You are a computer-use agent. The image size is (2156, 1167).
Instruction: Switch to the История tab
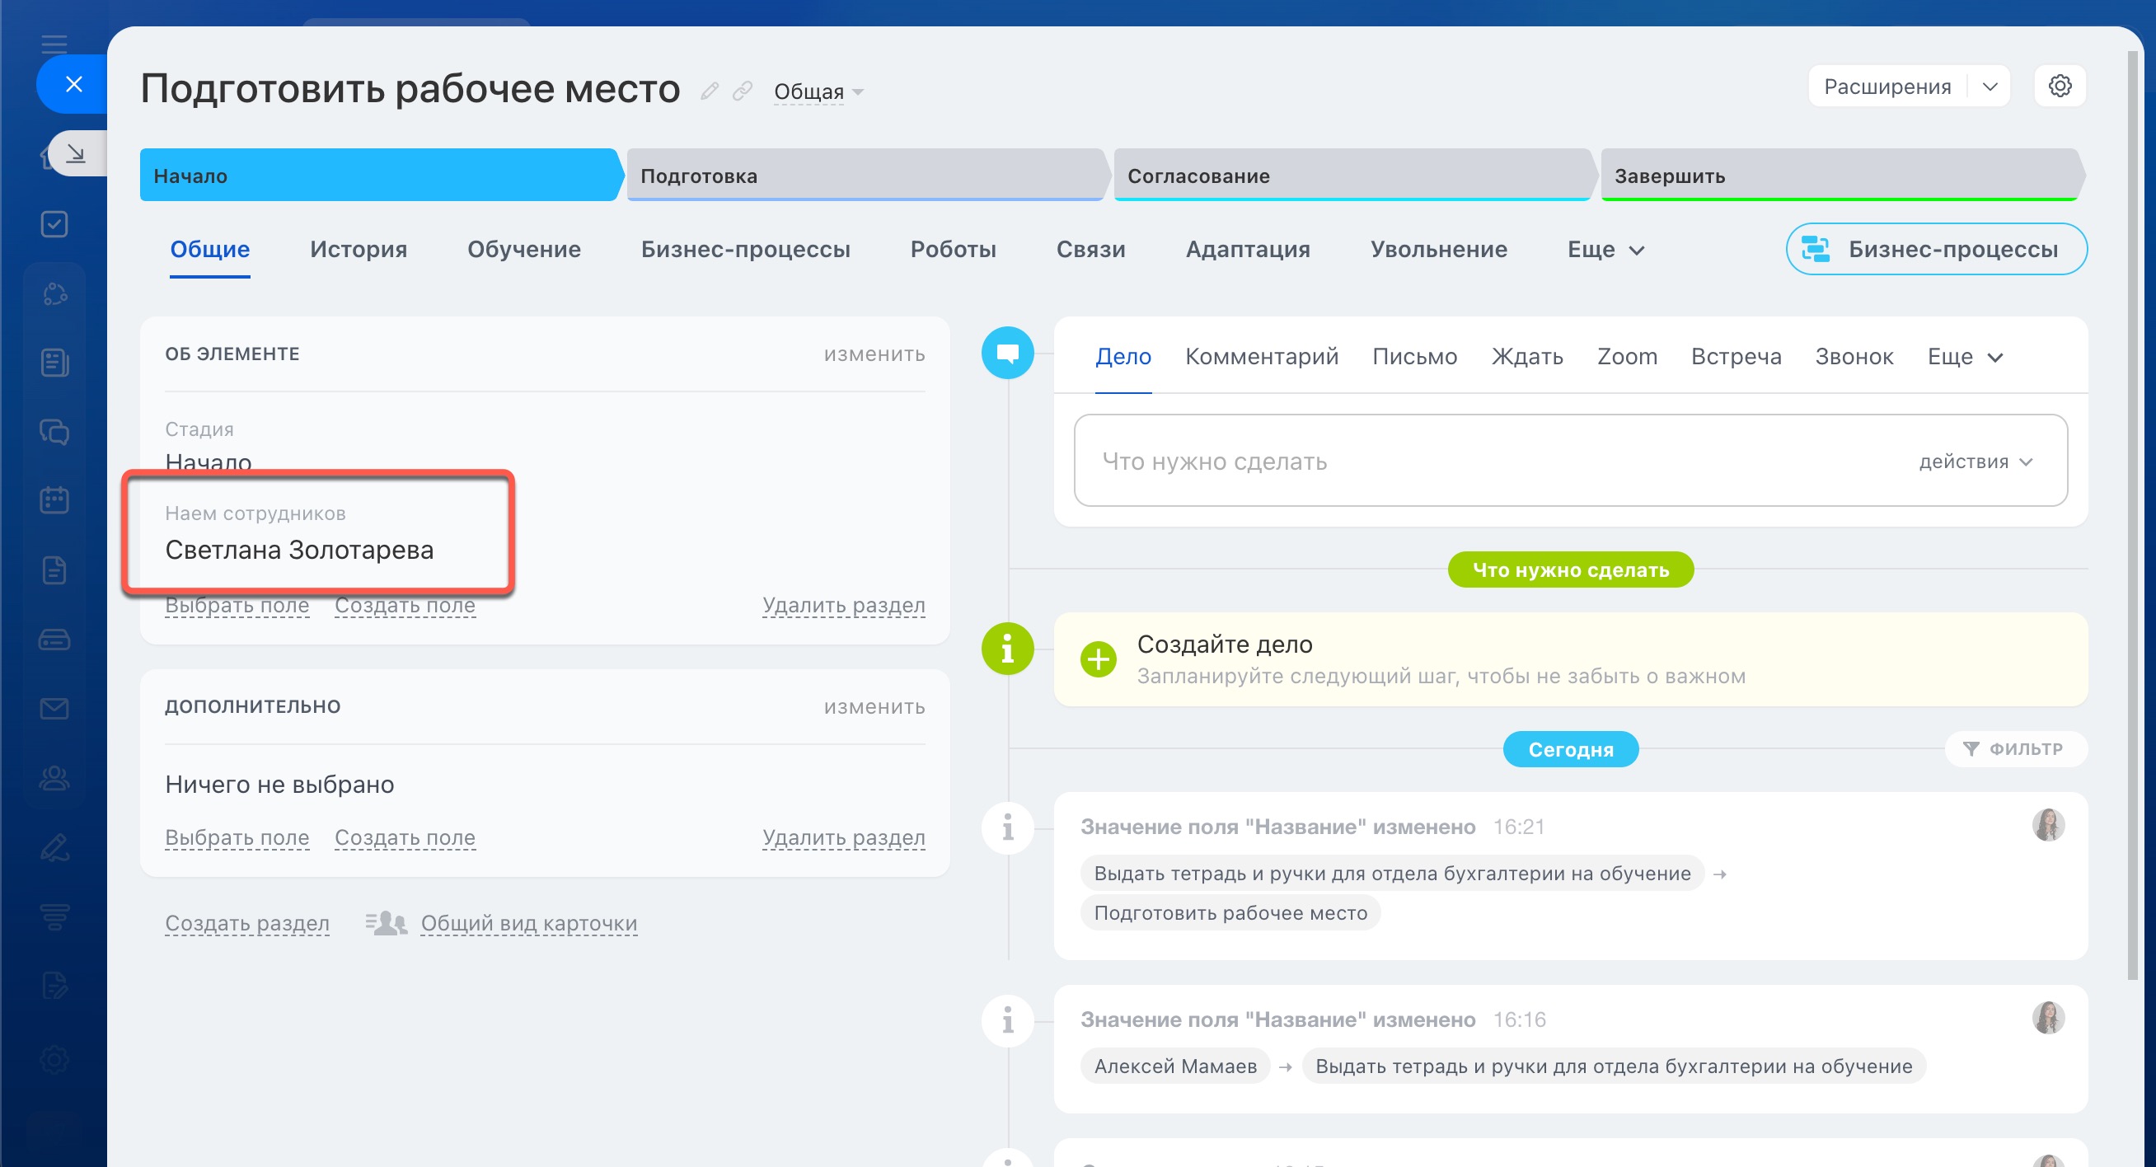pyautogui.click(x=359, y=250)
